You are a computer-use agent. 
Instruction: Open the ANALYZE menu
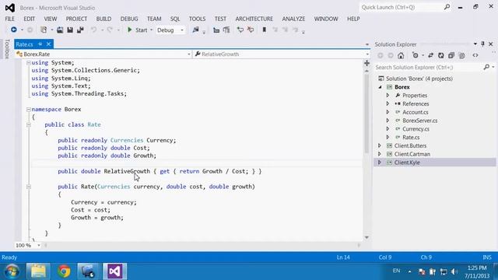(293, 19)
